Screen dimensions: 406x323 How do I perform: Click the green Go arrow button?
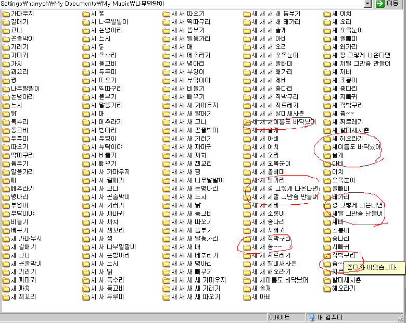pos(380,4)
